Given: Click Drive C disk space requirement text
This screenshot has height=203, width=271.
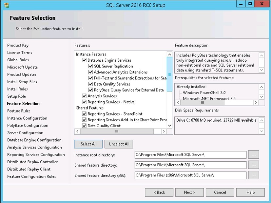Looking at the screenshot, I should click(216, 120).
